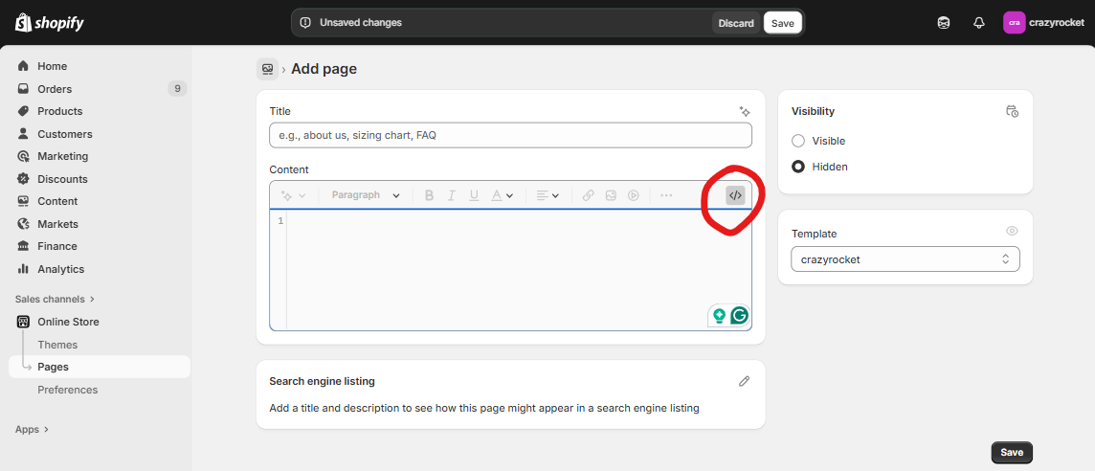Open the Template dropdown showing crazyrocket

905,259
